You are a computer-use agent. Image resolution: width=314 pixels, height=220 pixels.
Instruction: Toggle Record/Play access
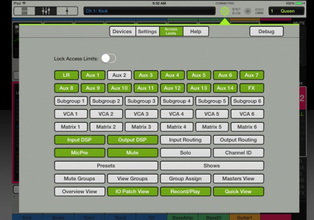pos(185,192)
